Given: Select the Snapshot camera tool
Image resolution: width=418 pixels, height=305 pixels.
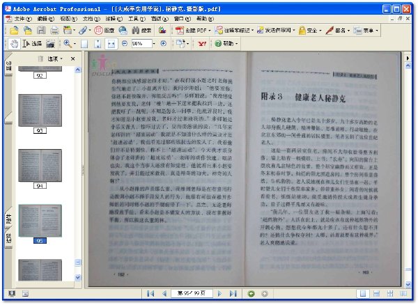Looking at the screenshot, I should (50, 44).
